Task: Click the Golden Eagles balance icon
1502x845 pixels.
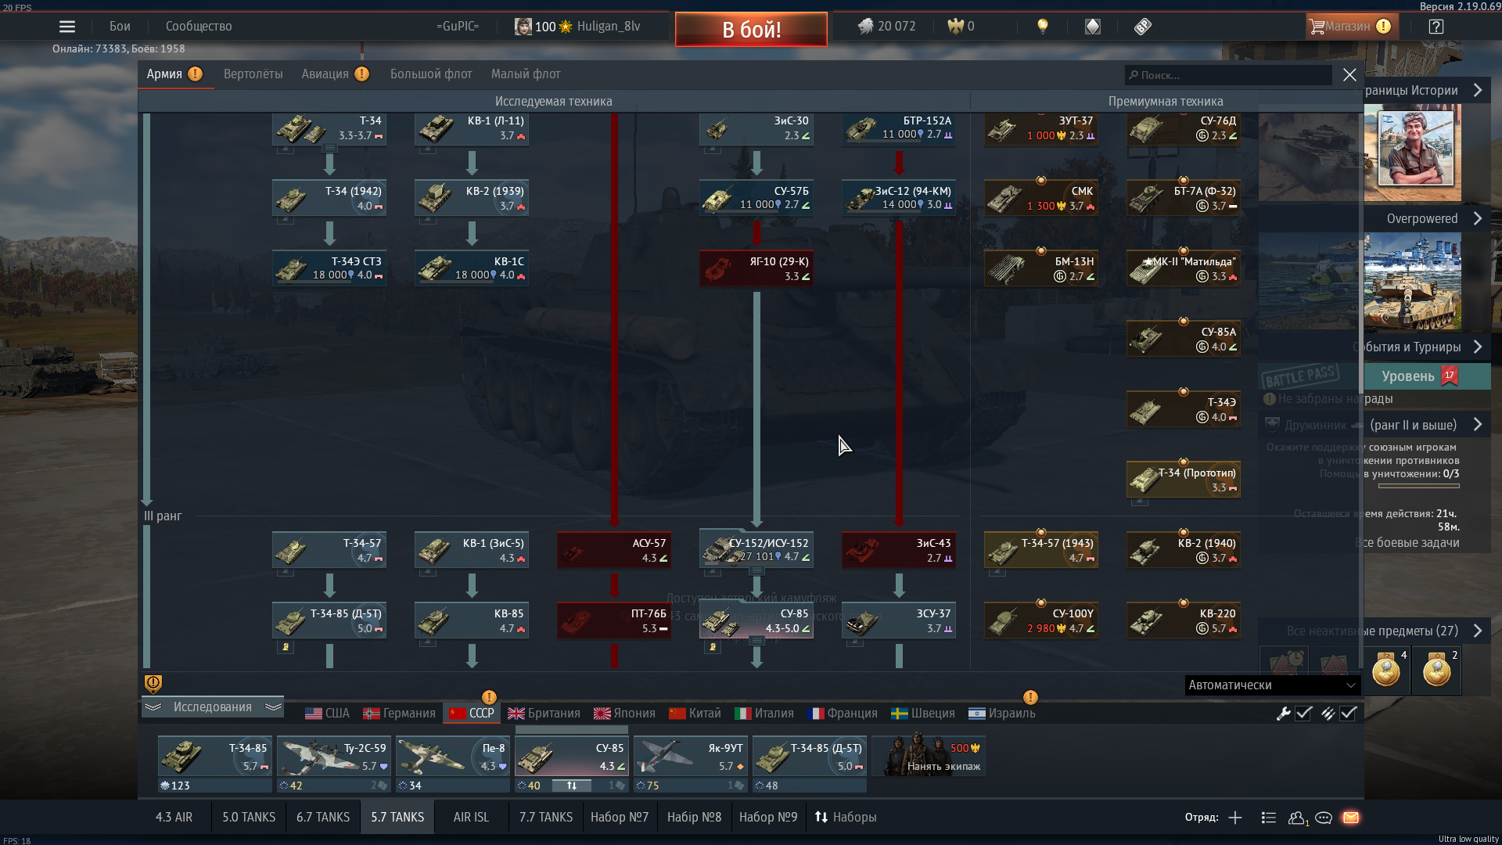Action: (x=955, y=27)
